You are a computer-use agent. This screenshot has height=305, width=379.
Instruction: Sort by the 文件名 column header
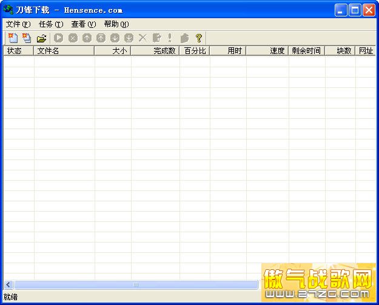coord(64,51)
